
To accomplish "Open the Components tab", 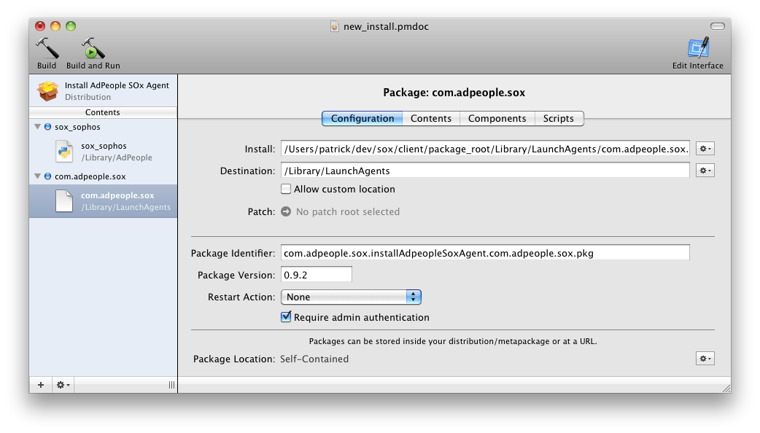I will pos(497,118).
